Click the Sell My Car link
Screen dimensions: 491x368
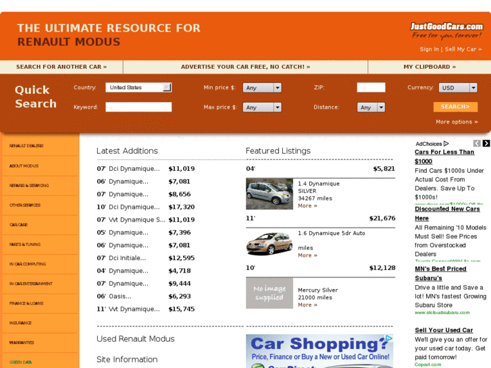click(x=463, y=49)
